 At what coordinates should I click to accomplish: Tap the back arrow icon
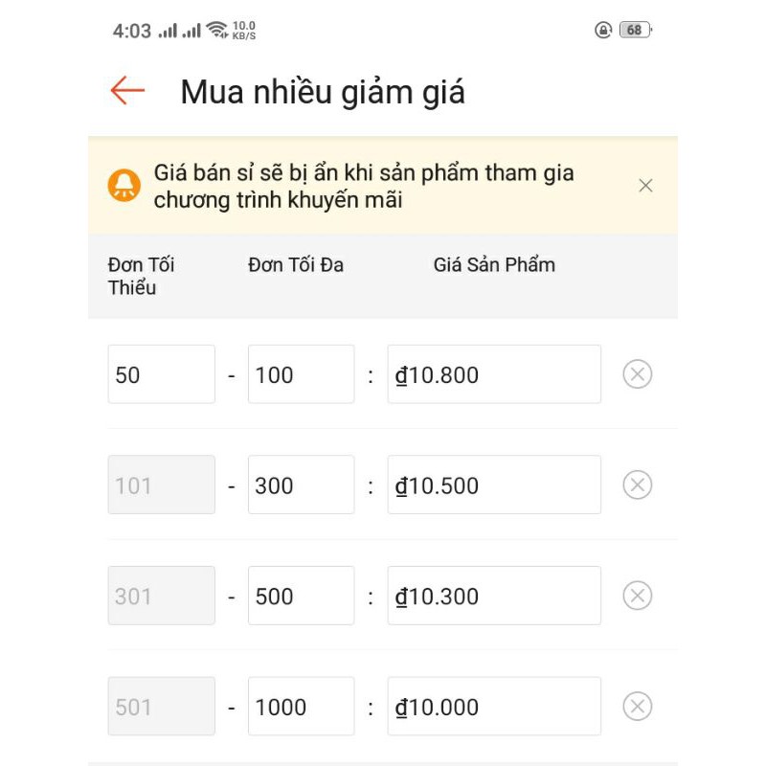tap(127, 91)
